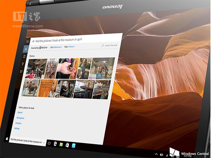Click the taskbar search box with museum query
This screenshot has width=211, height=158.
pyautogui.click(x=28, y=141)
